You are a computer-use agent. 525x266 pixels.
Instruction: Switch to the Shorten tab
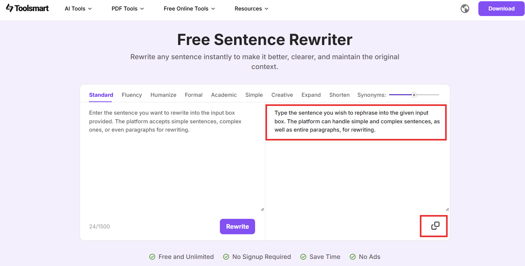pos(339,95)
